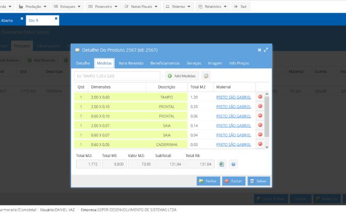The width and height of the screenshot is (346, 213).
Task: Close the Aberto tab
Action: pyautogui.click(x=22, y=19)
